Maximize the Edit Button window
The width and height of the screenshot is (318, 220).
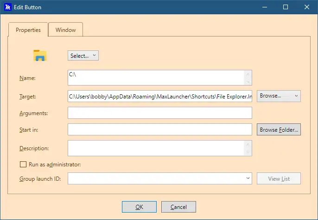point(286,7)
